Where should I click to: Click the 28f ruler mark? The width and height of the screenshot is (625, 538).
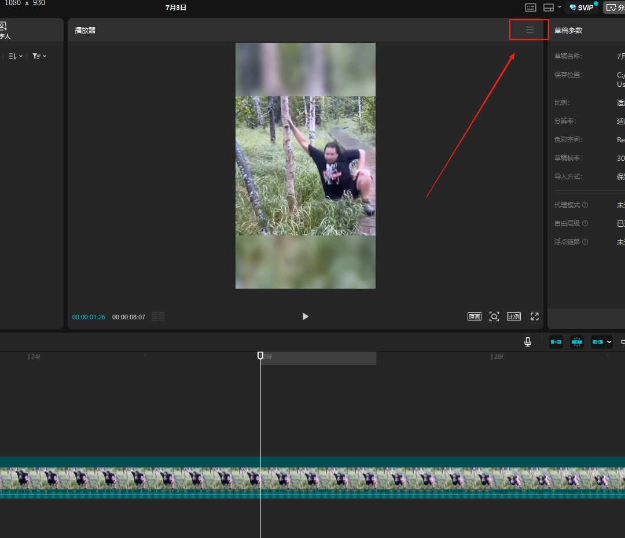coord(498,357)
